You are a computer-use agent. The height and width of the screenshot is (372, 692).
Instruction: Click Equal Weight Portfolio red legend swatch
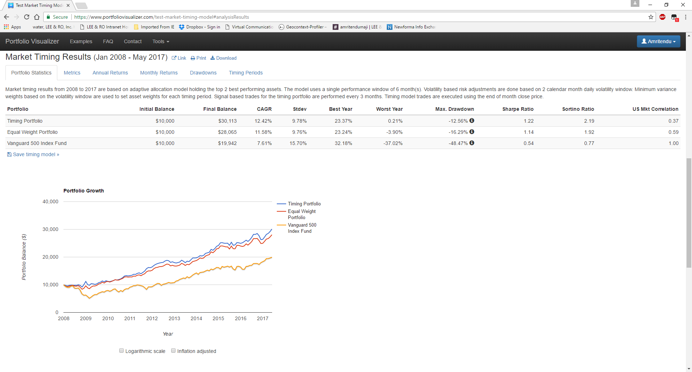(x=281, y=211)
